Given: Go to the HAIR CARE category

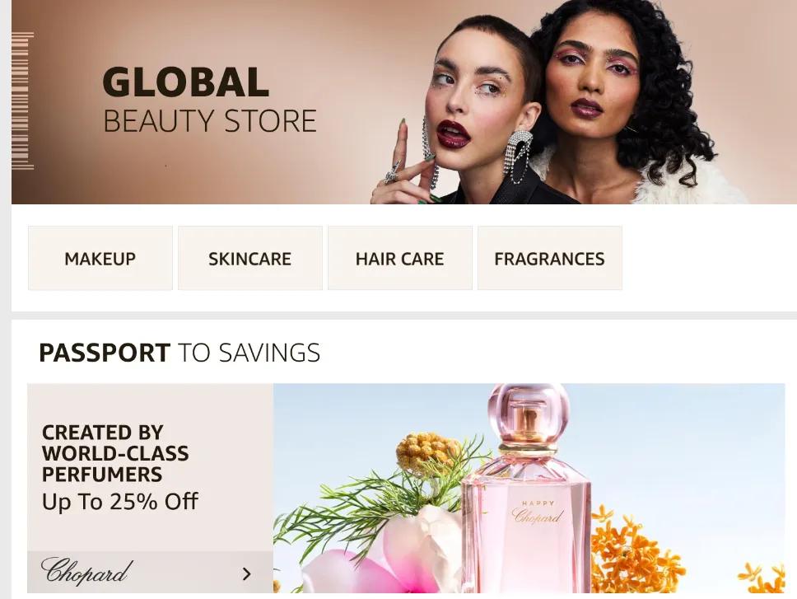Looking at the screenshot, I should pos(400,259).
